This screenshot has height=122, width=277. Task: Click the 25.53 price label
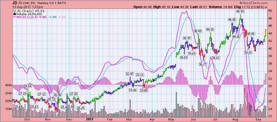(x=34, y=107)
